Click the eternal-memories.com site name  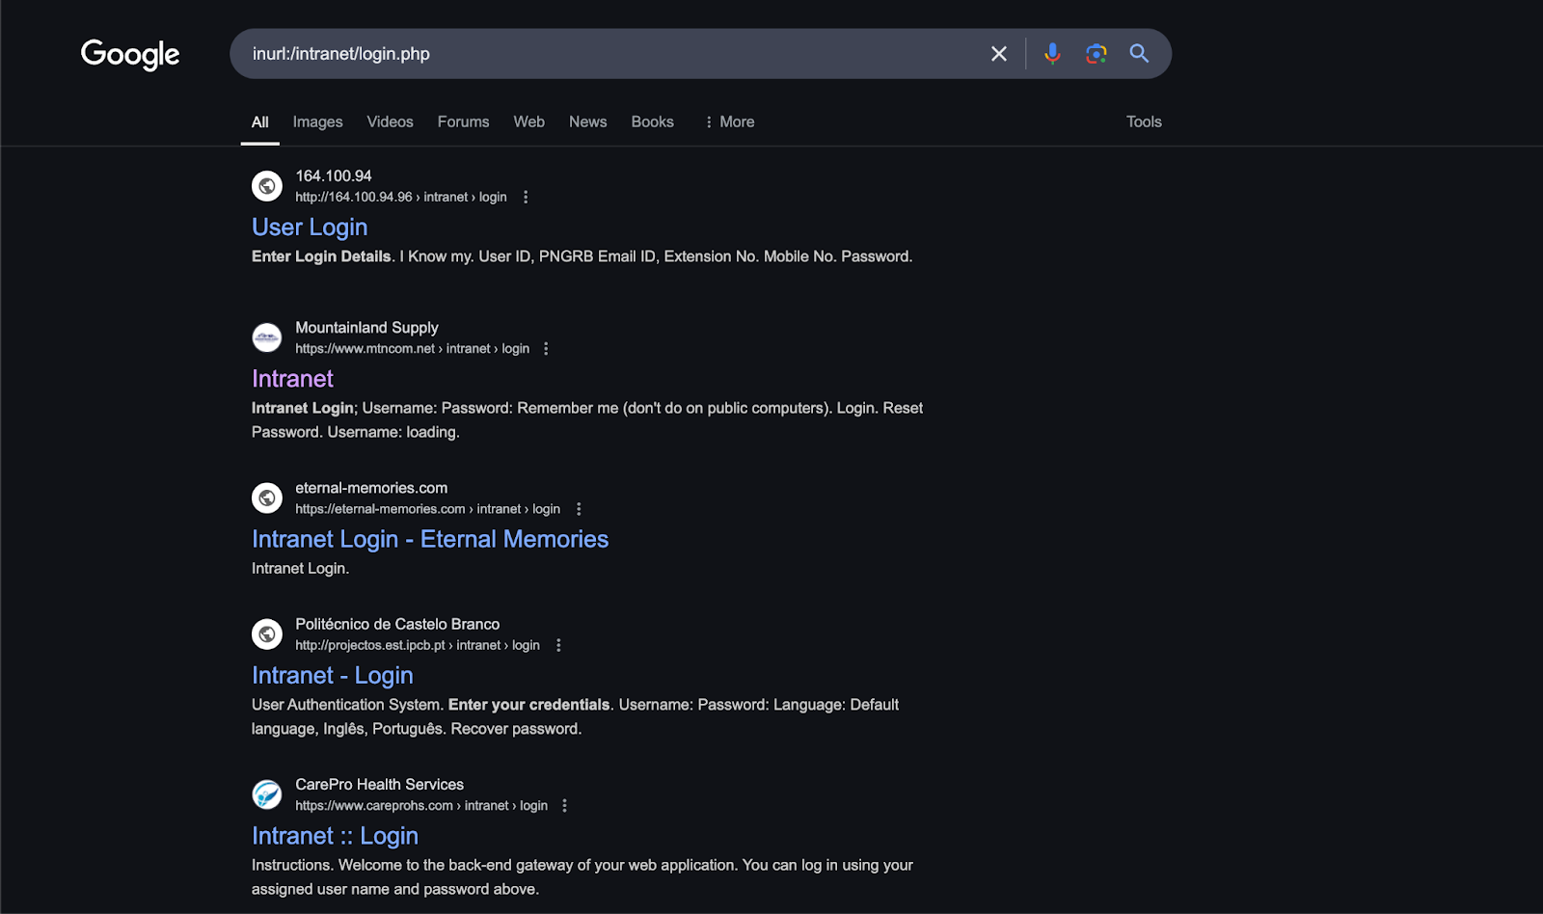coord(371,488)
